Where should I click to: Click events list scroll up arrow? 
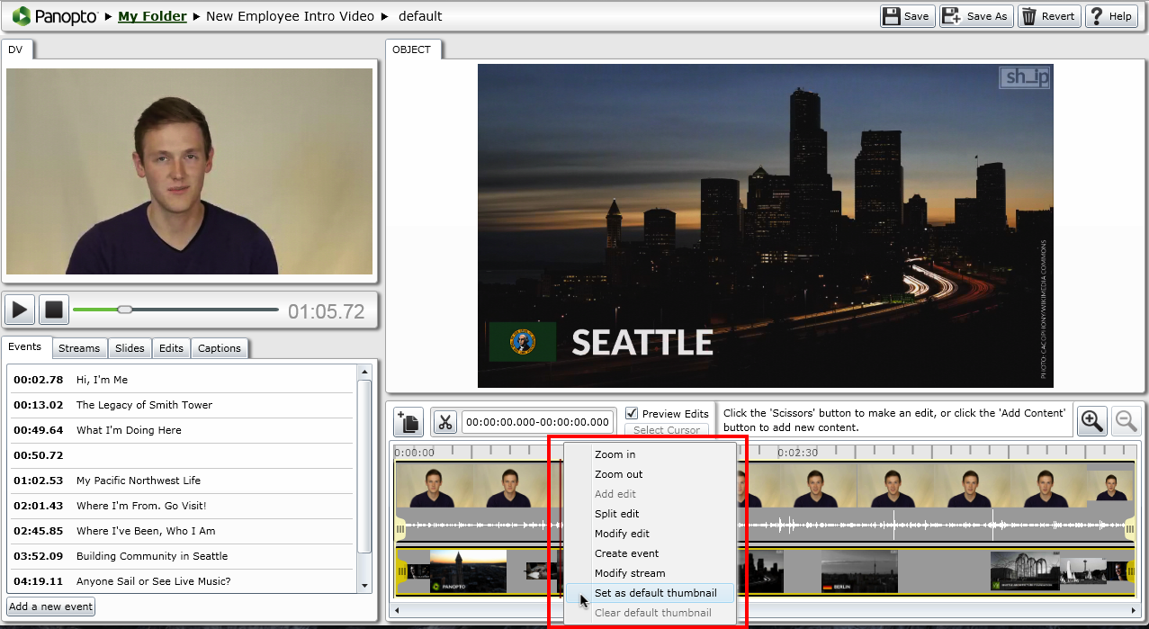364,371
